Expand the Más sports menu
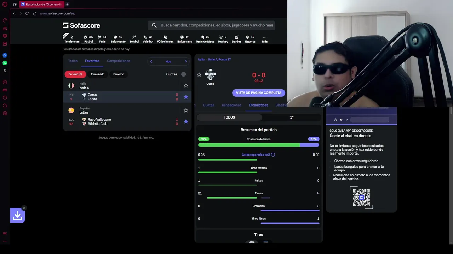 (x=265, y=39)
